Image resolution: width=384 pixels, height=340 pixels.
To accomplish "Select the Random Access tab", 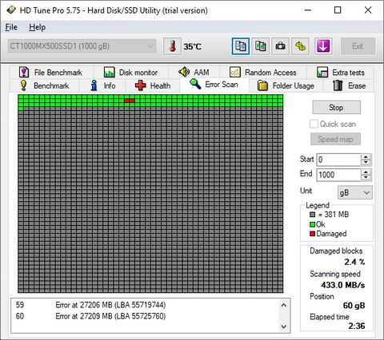I will coord(263,73).
